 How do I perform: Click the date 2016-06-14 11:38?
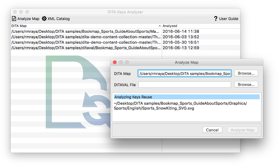181,31
